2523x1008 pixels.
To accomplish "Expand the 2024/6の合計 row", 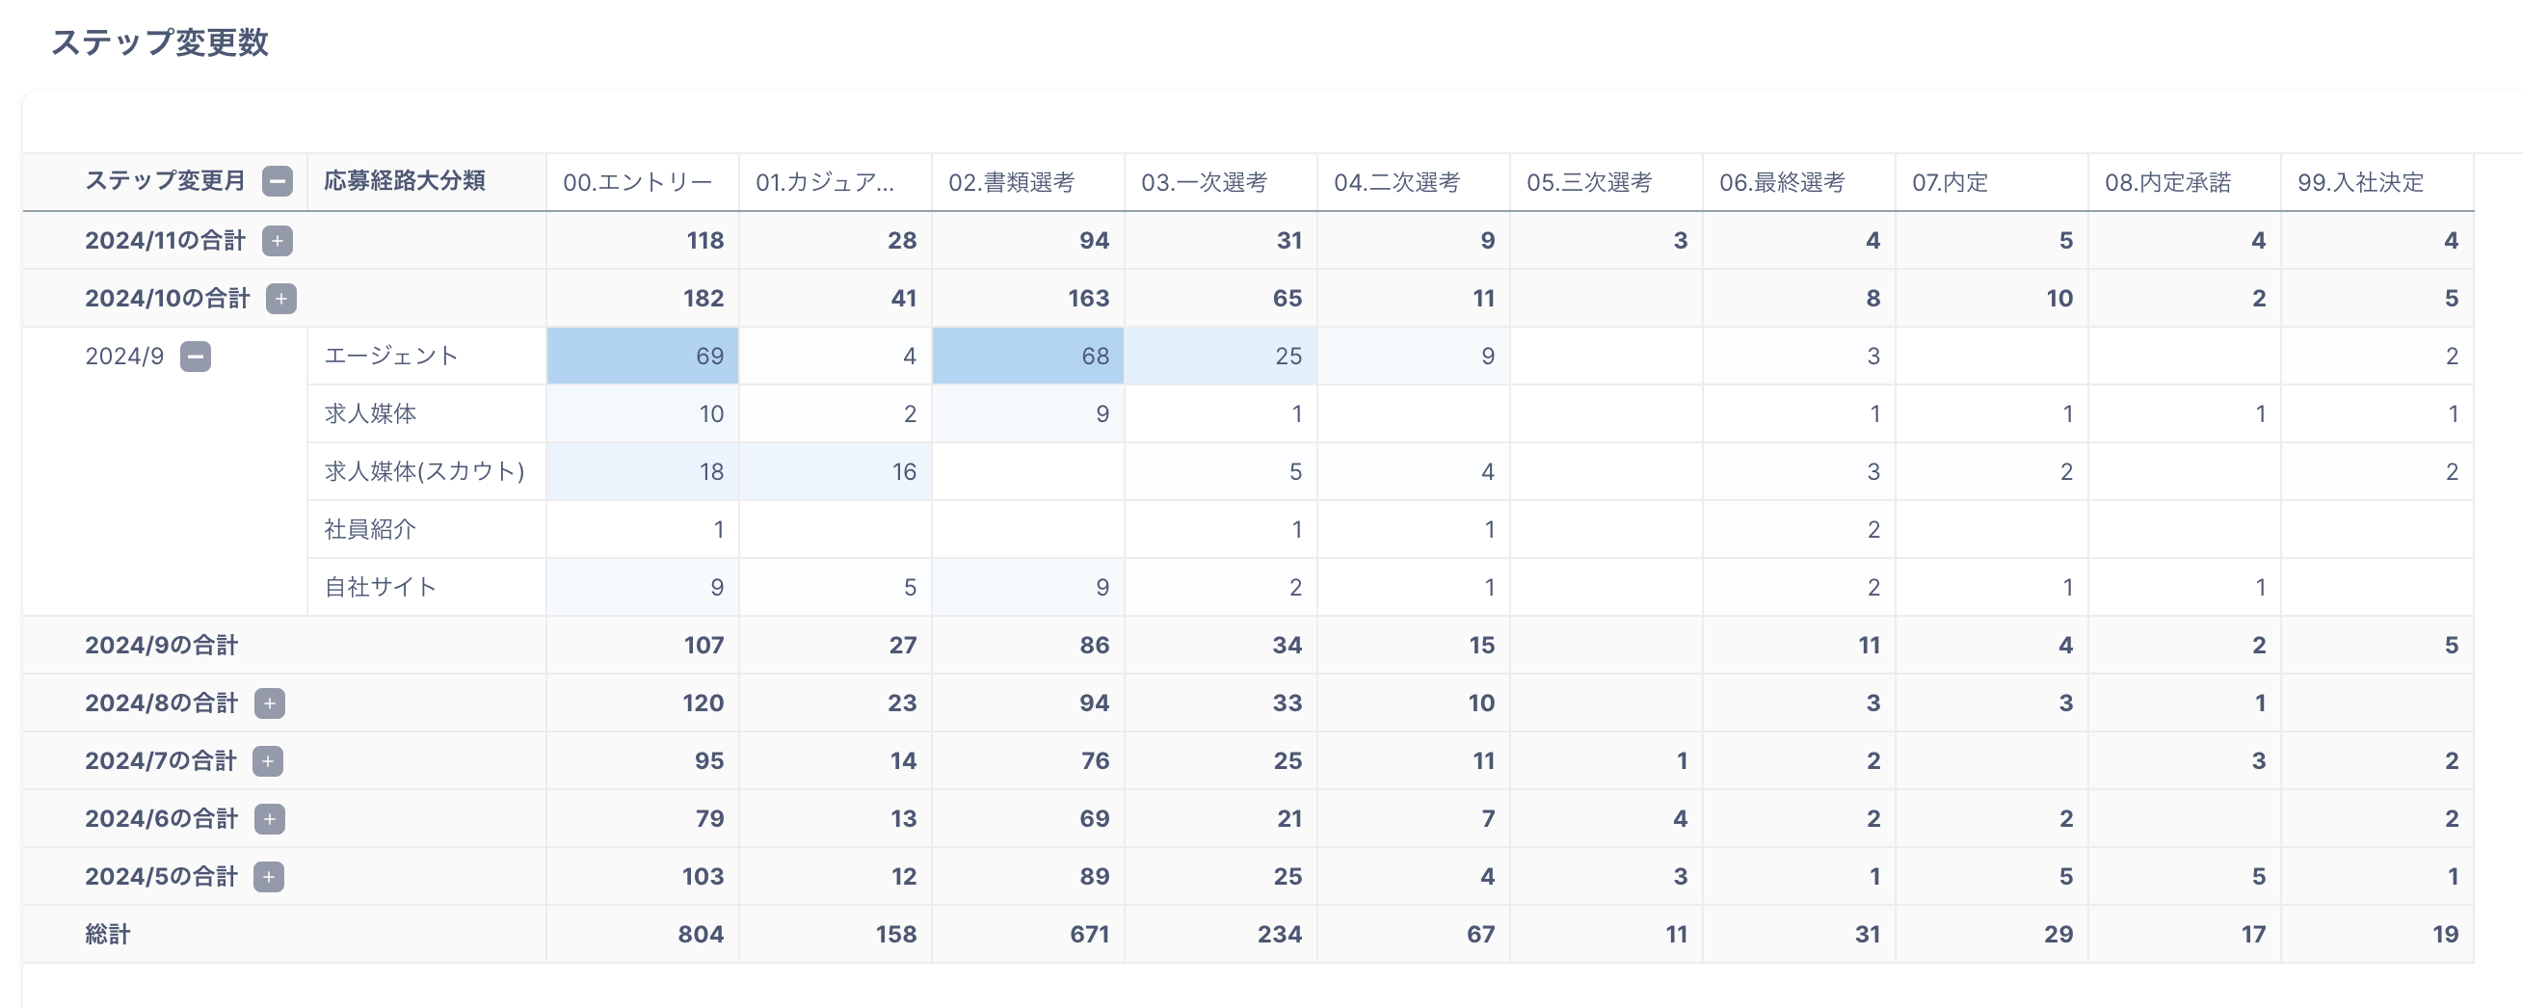I will point(269,819).
